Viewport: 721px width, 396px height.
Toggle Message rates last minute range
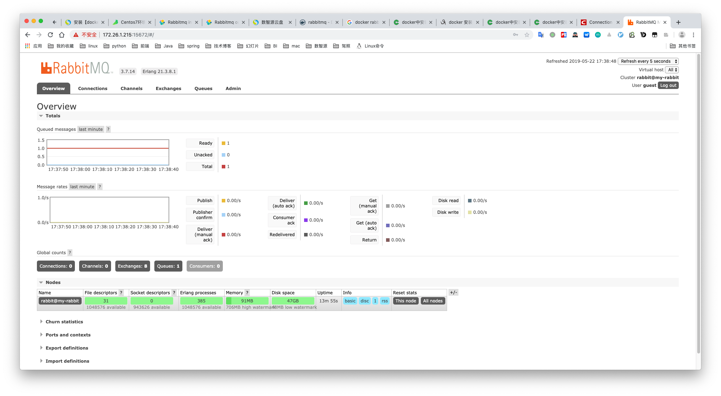[x=82, y=187]
